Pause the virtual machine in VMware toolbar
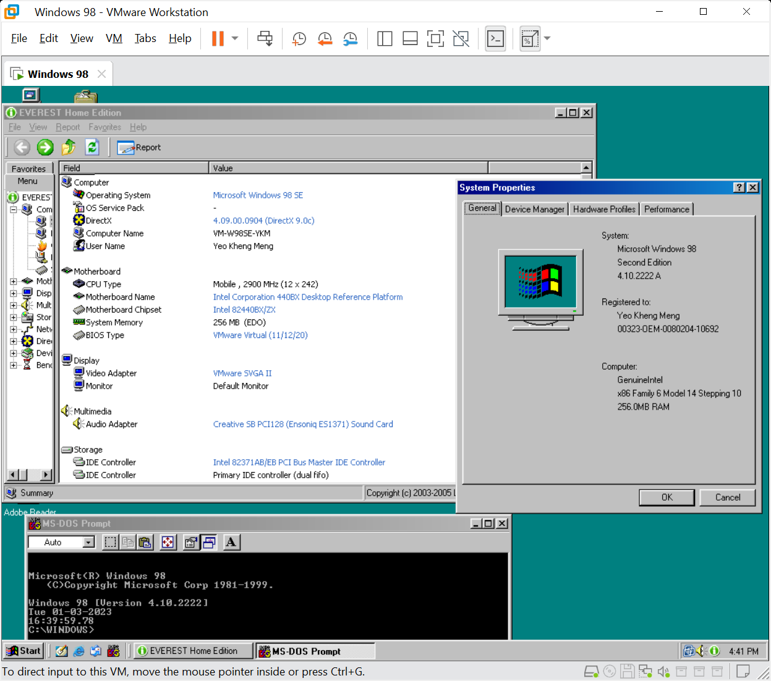Viewport: 771px width, 681px height. (218, 38)
